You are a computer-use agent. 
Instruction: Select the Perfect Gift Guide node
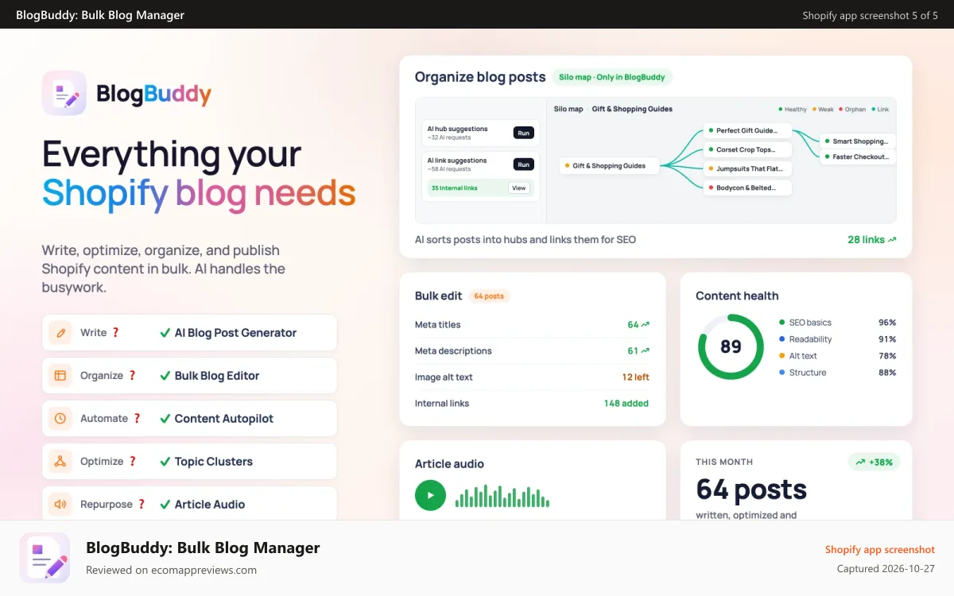tap(748, 130)
